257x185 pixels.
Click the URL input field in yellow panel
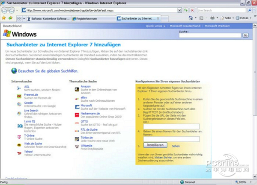pos(171,126)
